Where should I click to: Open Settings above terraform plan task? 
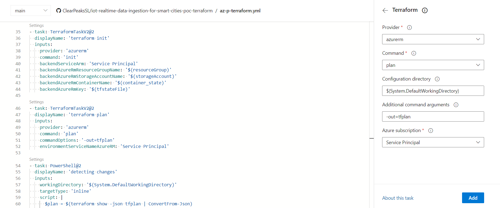point(36,102)
